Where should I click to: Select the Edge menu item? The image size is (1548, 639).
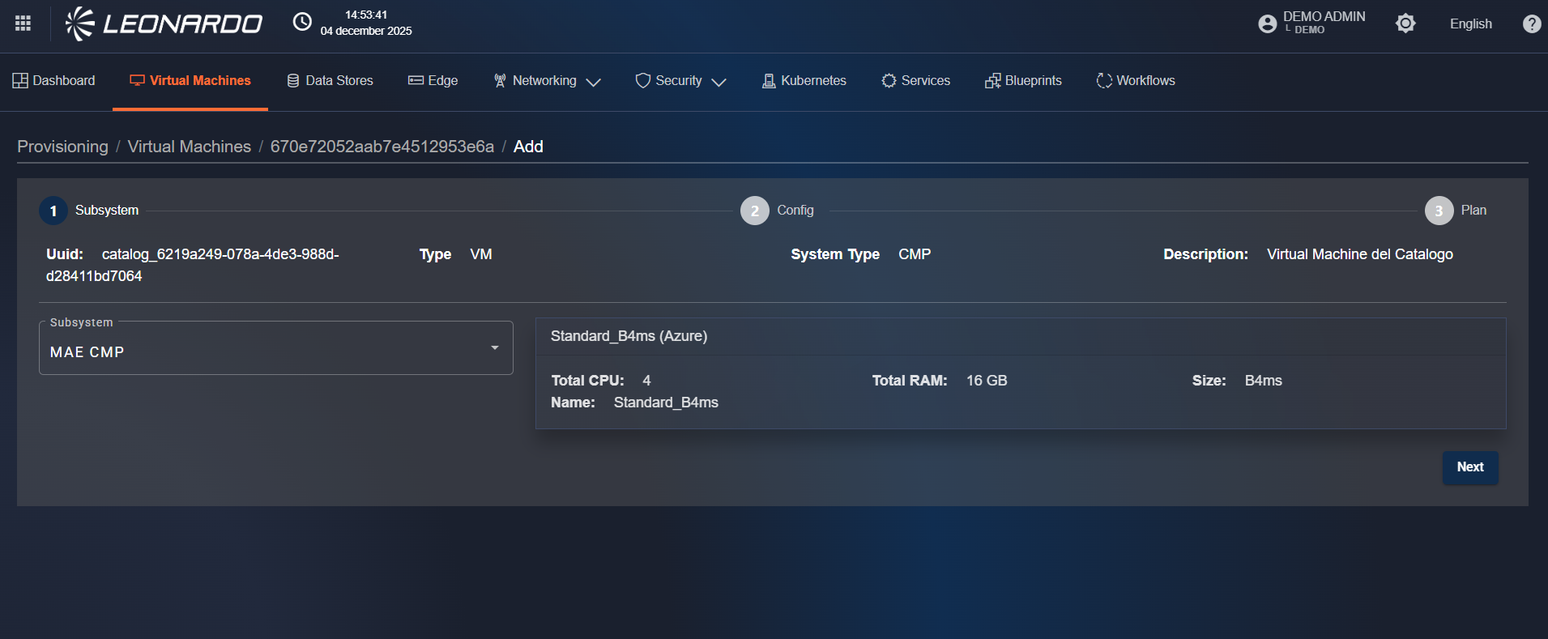click(x=433, y=81)
